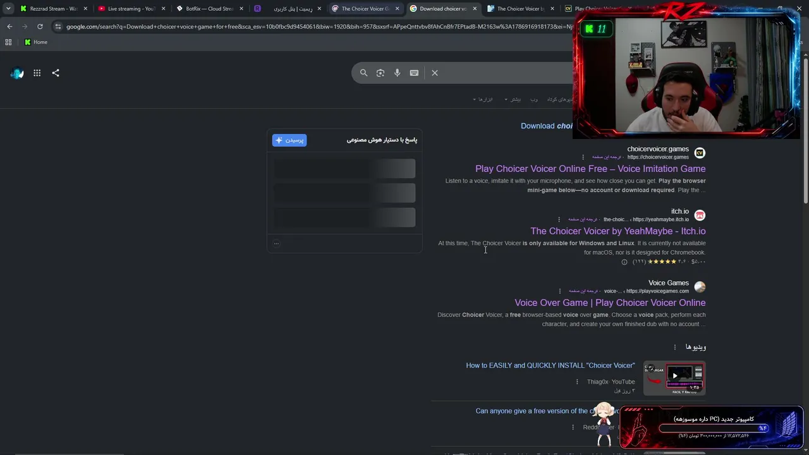
Task: Open options menu for Thiag0x YouTube video
Action: [577, 382]
